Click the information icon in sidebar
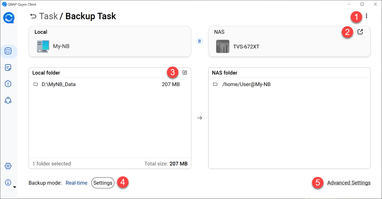 (x=8, y=183)
